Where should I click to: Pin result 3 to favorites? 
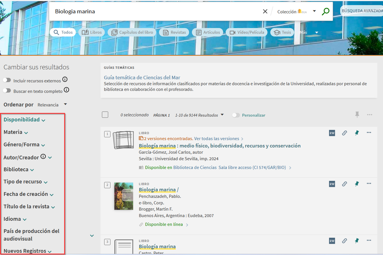(357, 241)
